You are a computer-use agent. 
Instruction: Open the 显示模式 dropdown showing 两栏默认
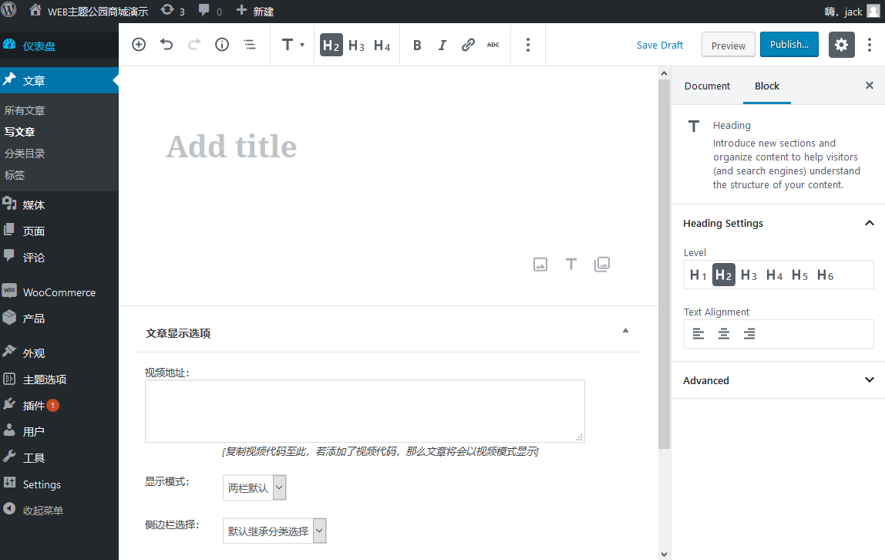pyautogui.click(x=254, y=487)
